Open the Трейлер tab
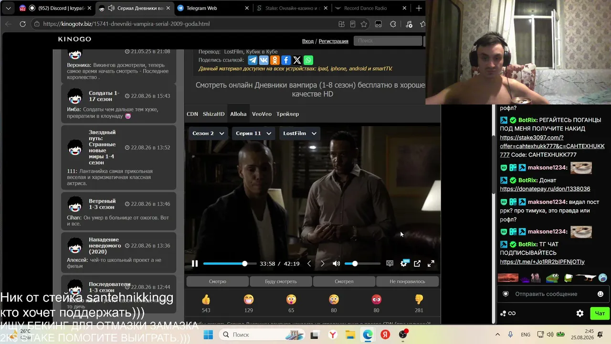611x344 pixels. 287,114
